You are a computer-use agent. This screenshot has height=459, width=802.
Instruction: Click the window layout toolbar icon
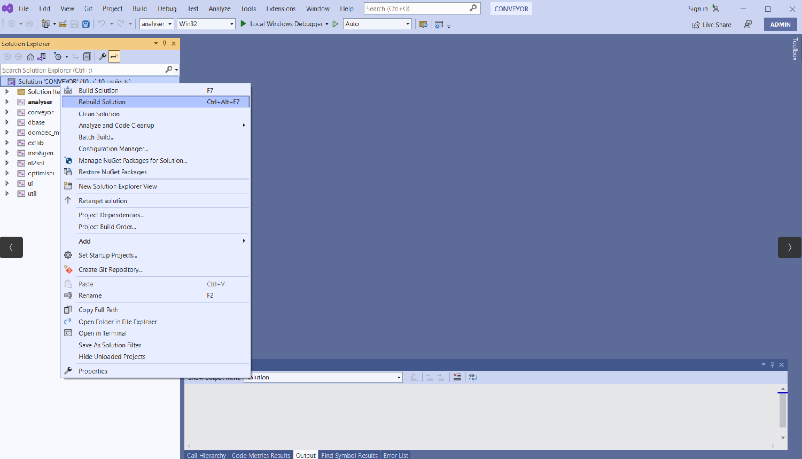click(x=439, y=24)
